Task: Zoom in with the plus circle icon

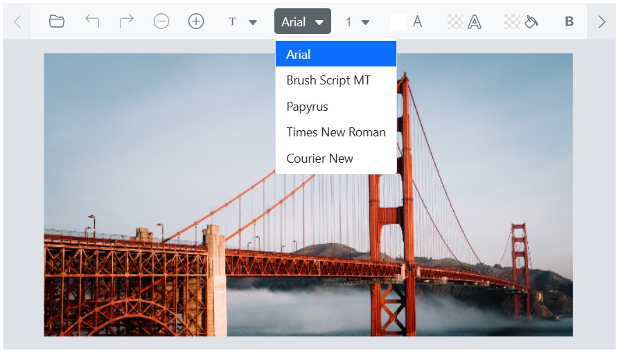Action: [x=196, y=21]
